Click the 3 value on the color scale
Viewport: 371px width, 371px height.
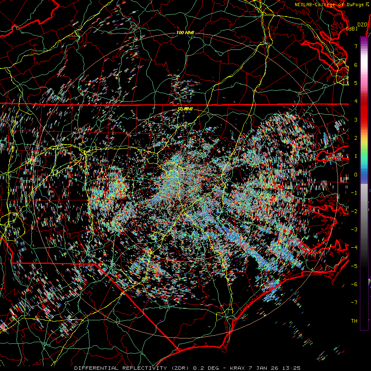point(356,120)
